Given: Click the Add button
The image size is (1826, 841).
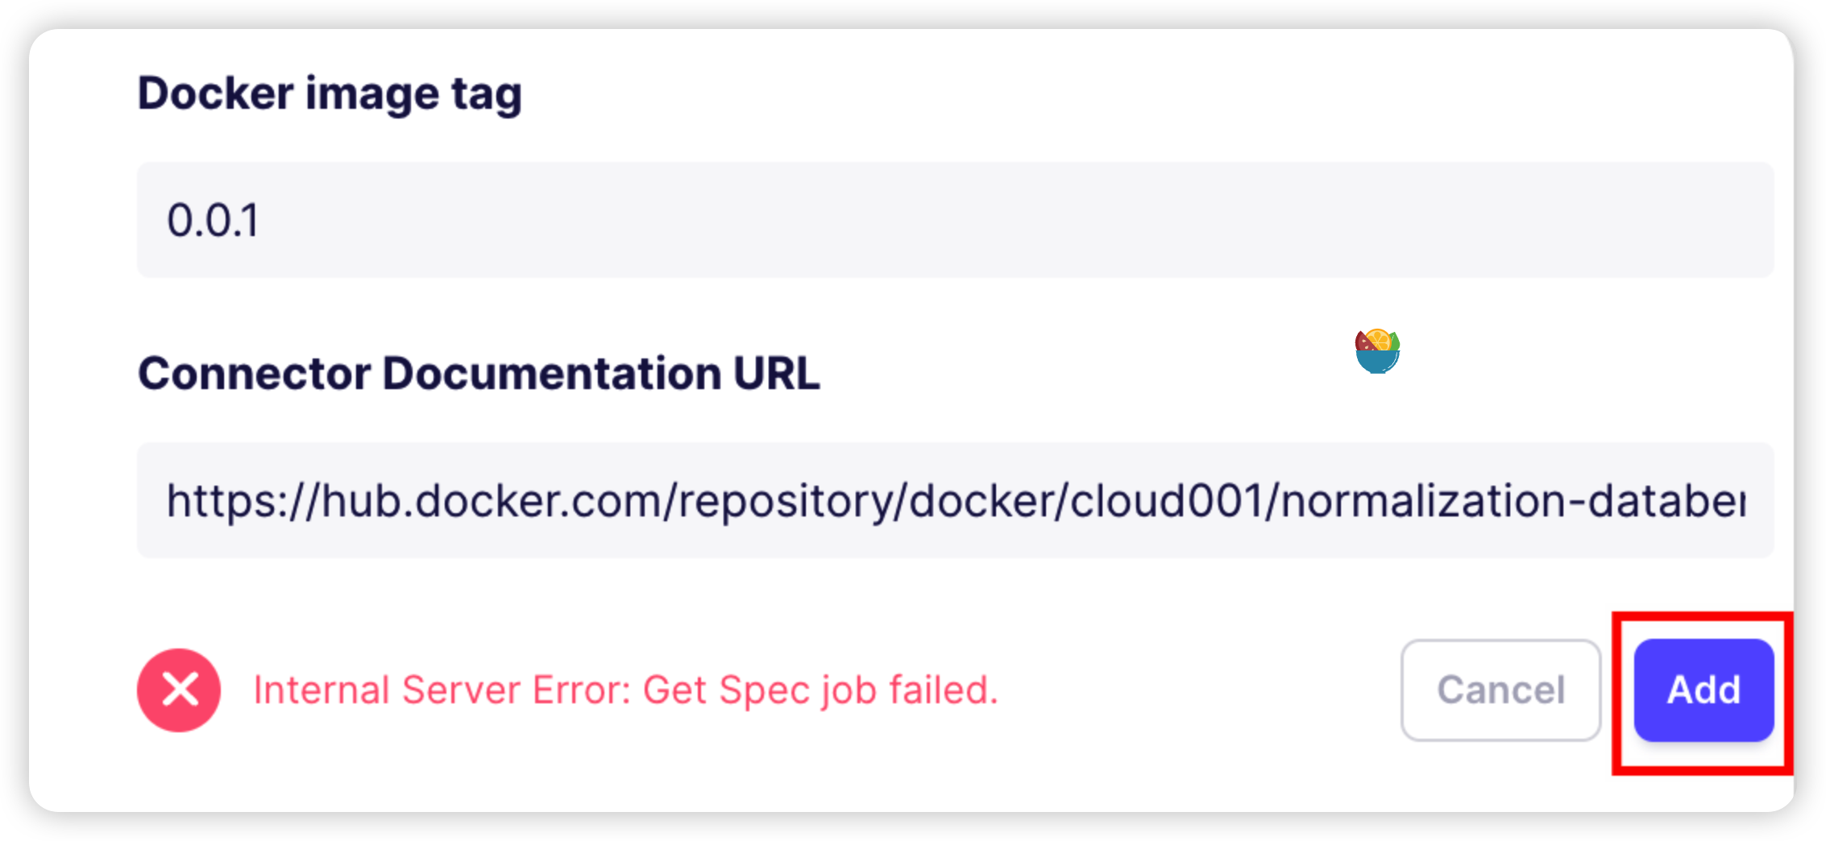Looking at the screenshot, I should pyautogui.click(x=1702, y=690).
